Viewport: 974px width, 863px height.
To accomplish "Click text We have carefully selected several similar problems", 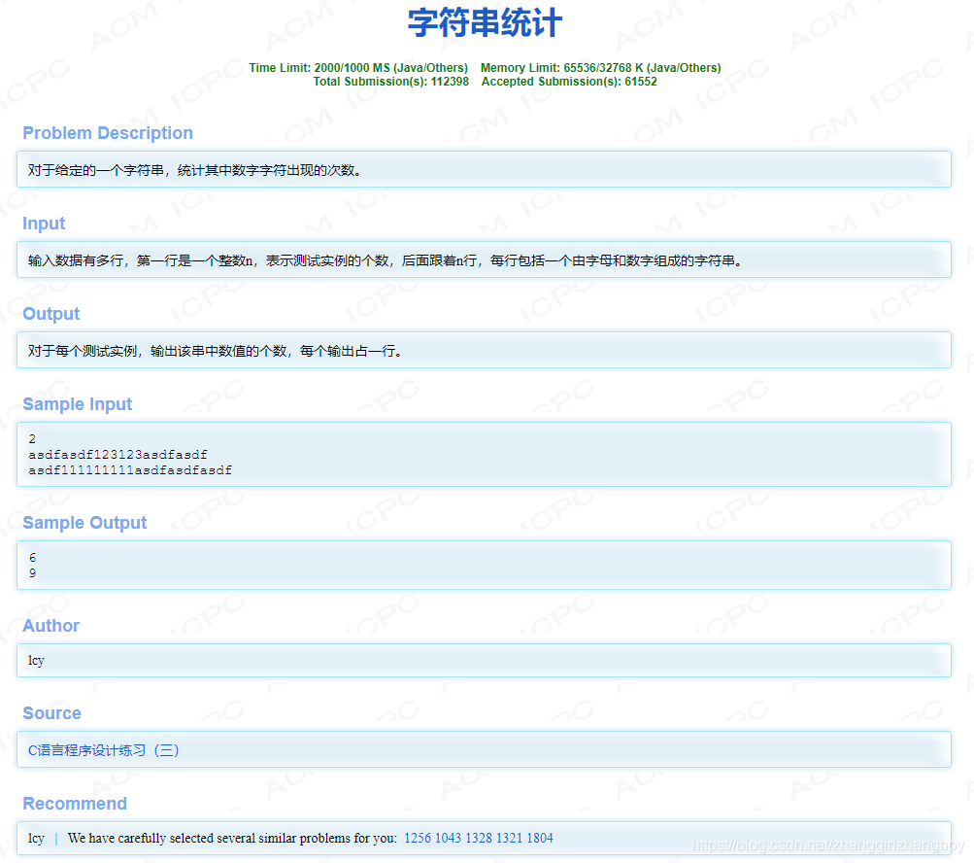I will 232,838.
